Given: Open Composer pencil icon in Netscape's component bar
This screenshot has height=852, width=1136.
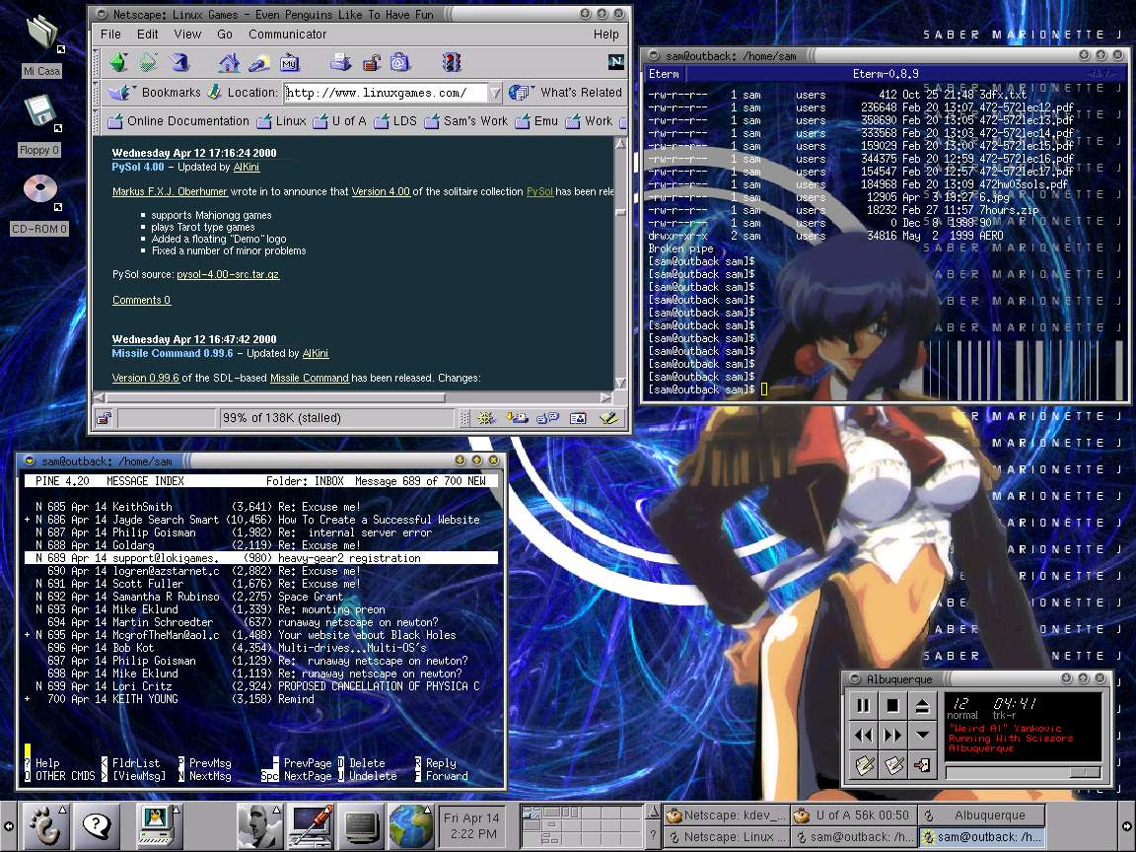Looking at the screenshot, I should point(609,418).
